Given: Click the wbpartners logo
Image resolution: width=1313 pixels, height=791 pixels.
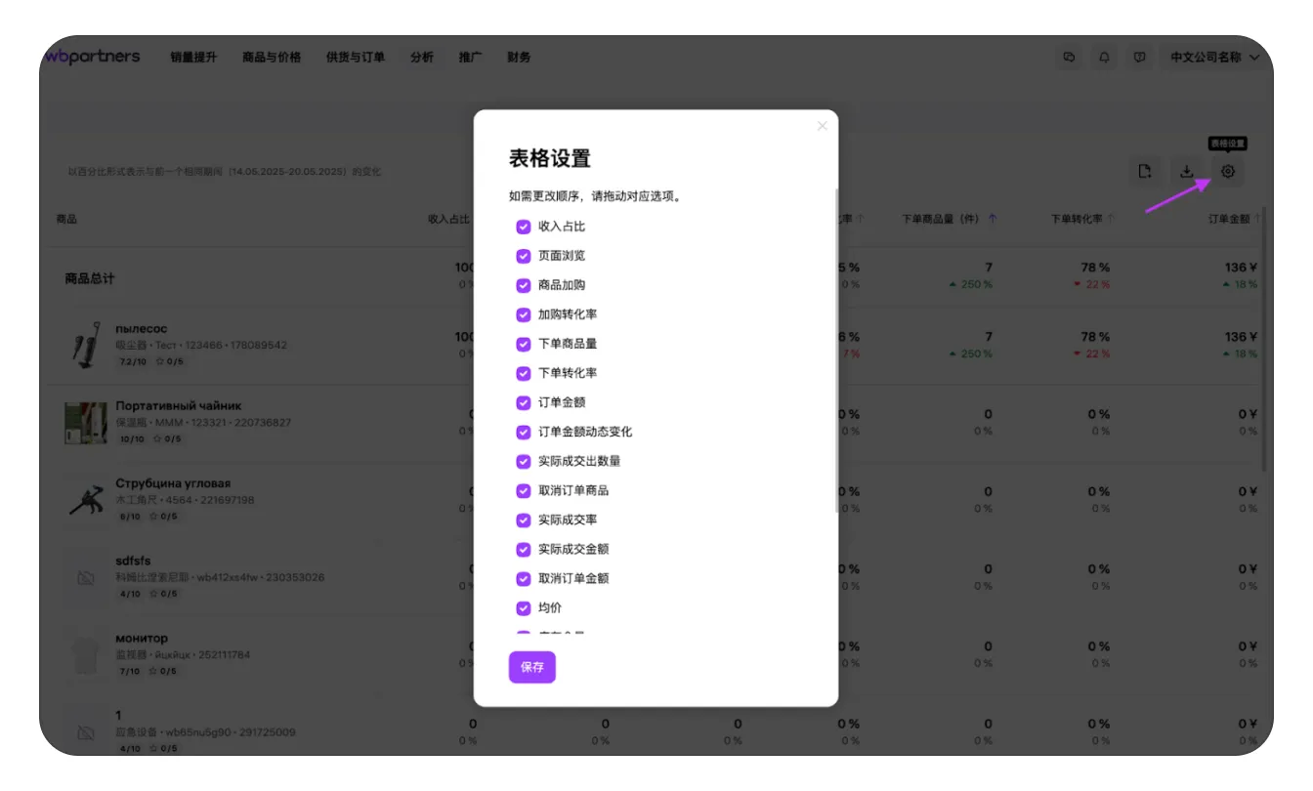Looking at the screenshot, I should (x=93, y=56).
